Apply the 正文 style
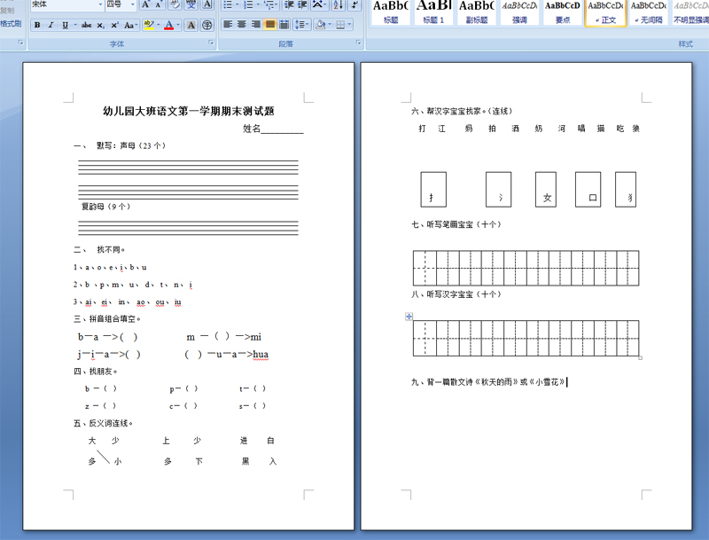709x540 pixels. pos(605,12)
